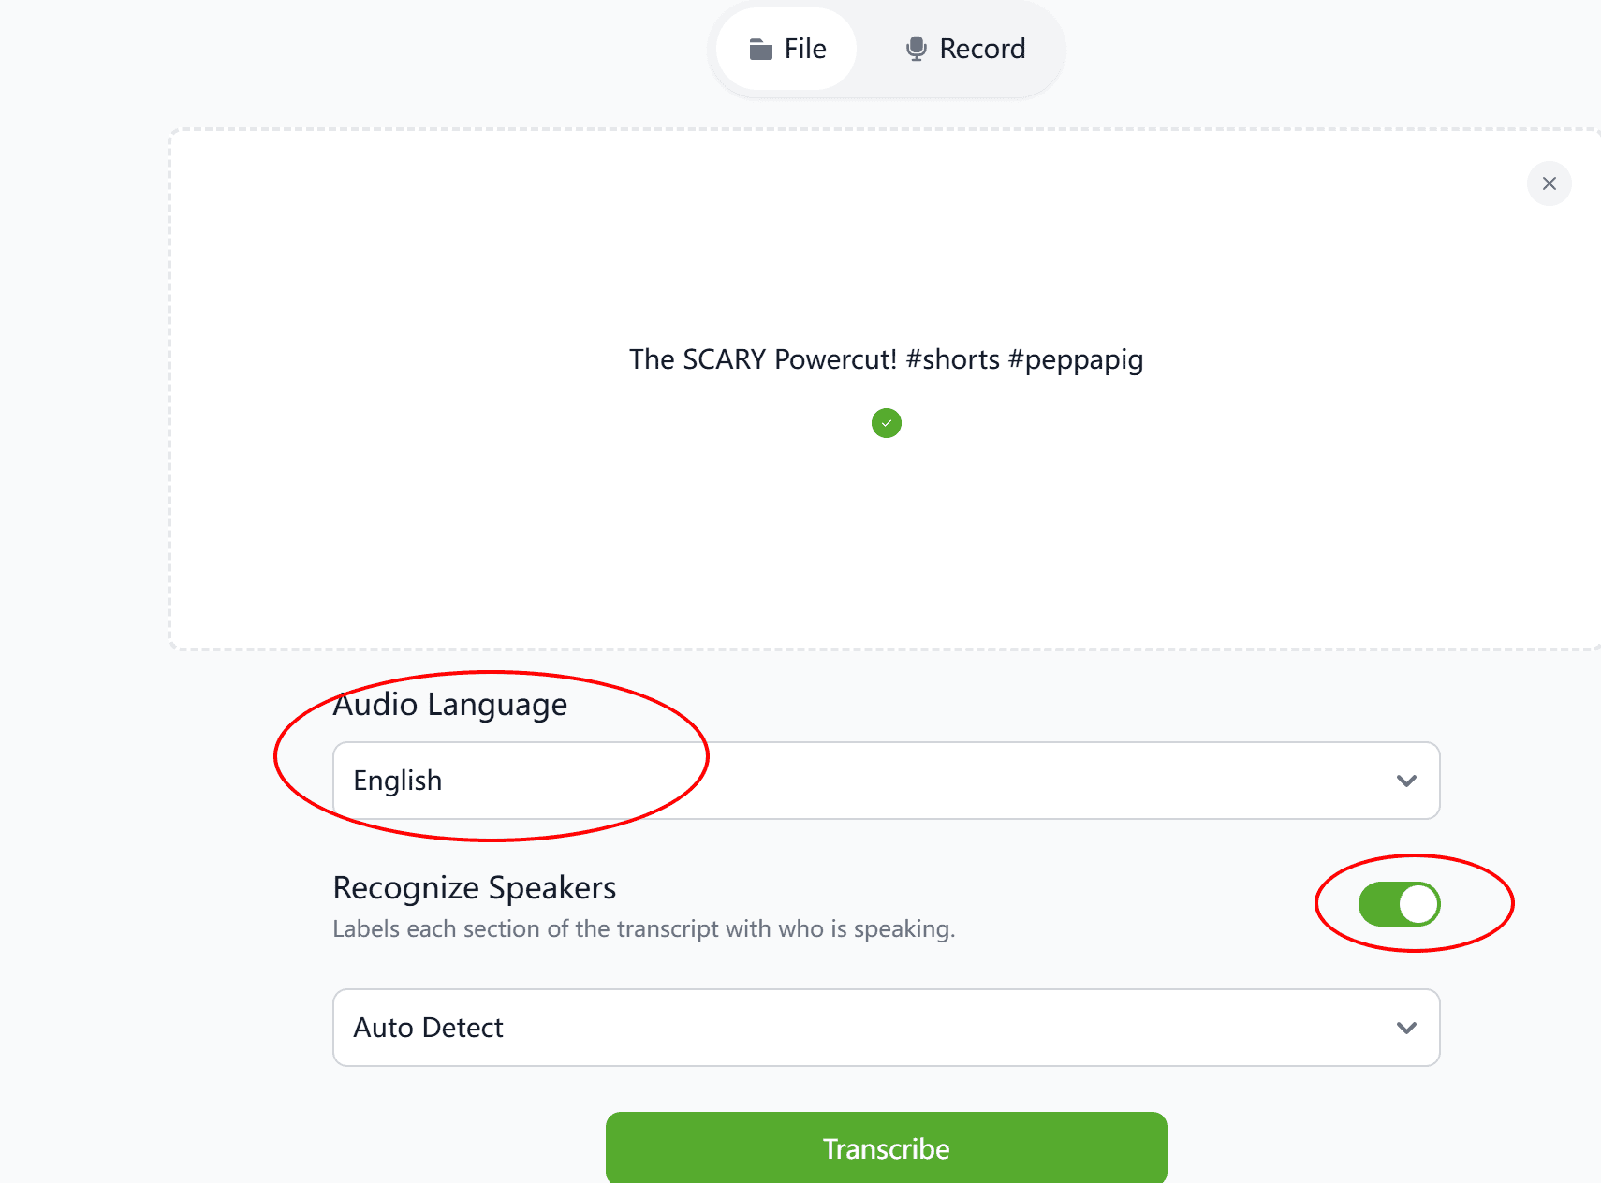Click the speaker labels description text
Screen dimensions: 1601x1183
click(643, 928)
